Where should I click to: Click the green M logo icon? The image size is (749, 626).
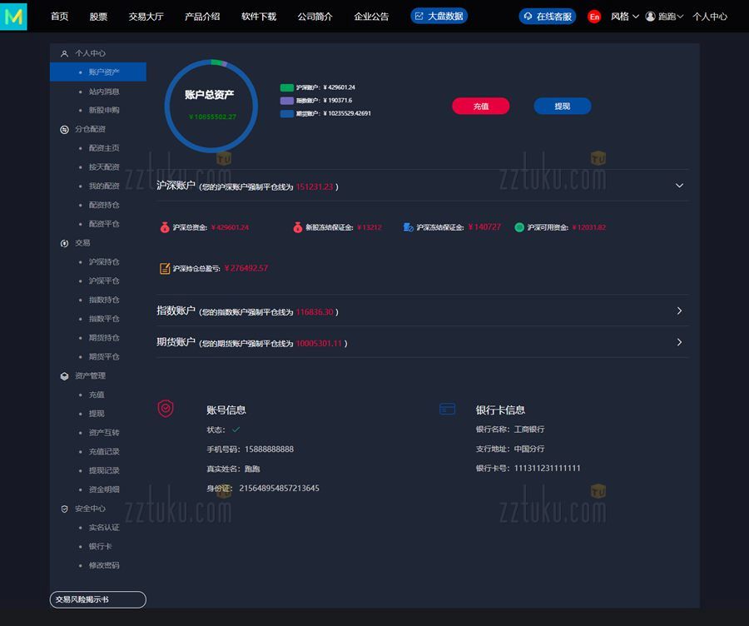[14, 16]
